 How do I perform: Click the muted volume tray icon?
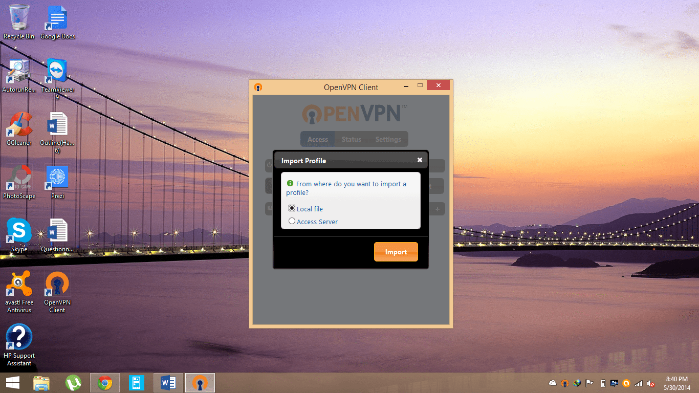(x=651, y=383)
